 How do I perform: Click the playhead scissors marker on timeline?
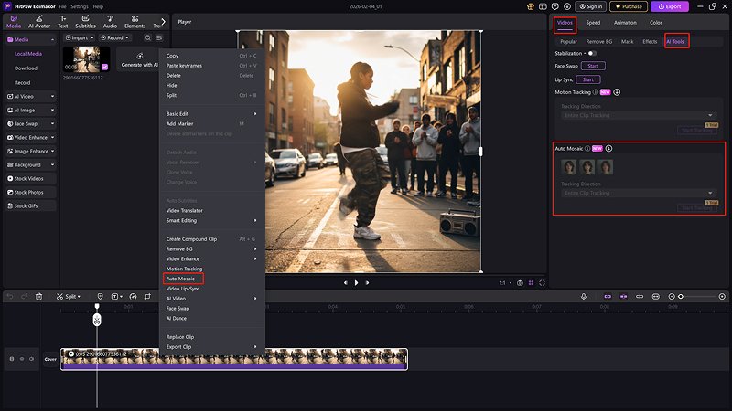97,320
